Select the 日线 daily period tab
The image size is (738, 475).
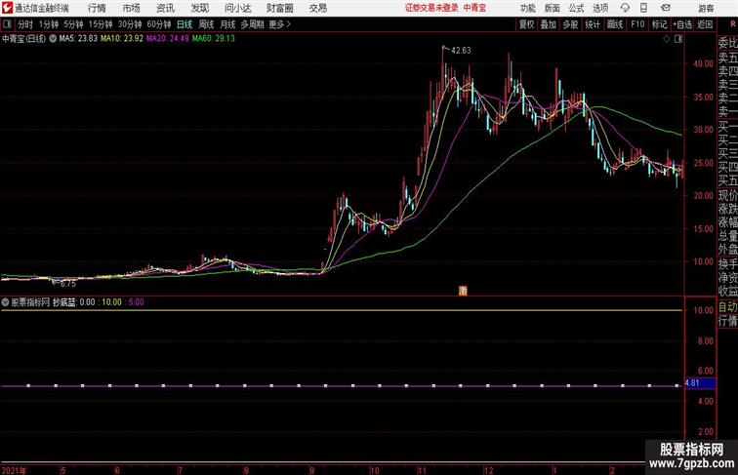(x=184, y=24)
